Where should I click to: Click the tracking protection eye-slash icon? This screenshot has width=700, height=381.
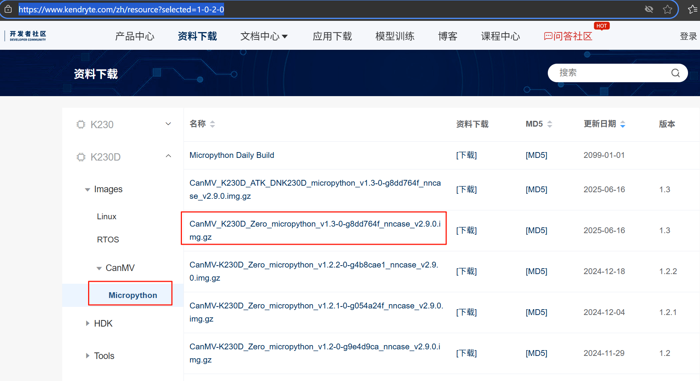[649, 9]
